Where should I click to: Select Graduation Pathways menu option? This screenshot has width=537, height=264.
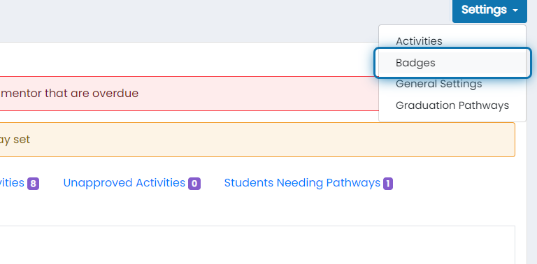coord(452,105)
